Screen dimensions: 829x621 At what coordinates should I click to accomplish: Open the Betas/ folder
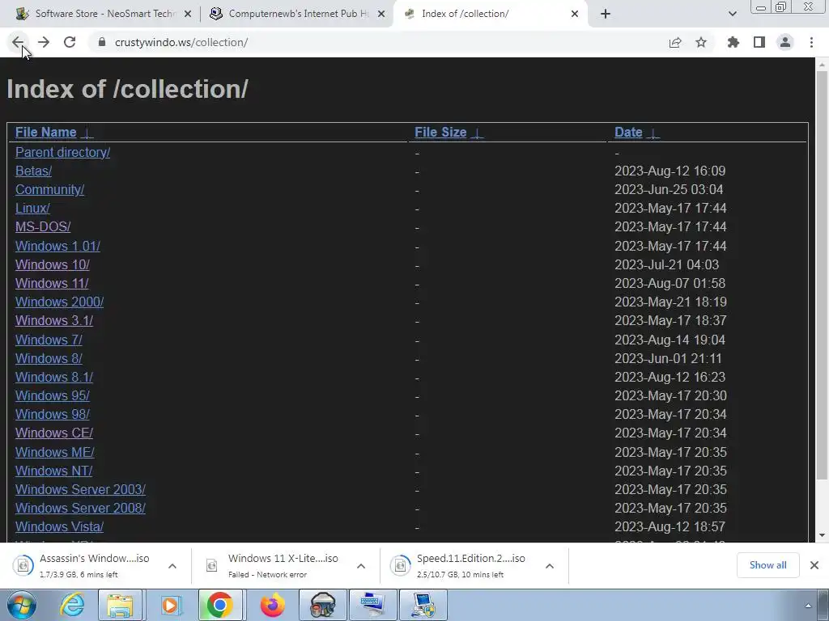33,171
